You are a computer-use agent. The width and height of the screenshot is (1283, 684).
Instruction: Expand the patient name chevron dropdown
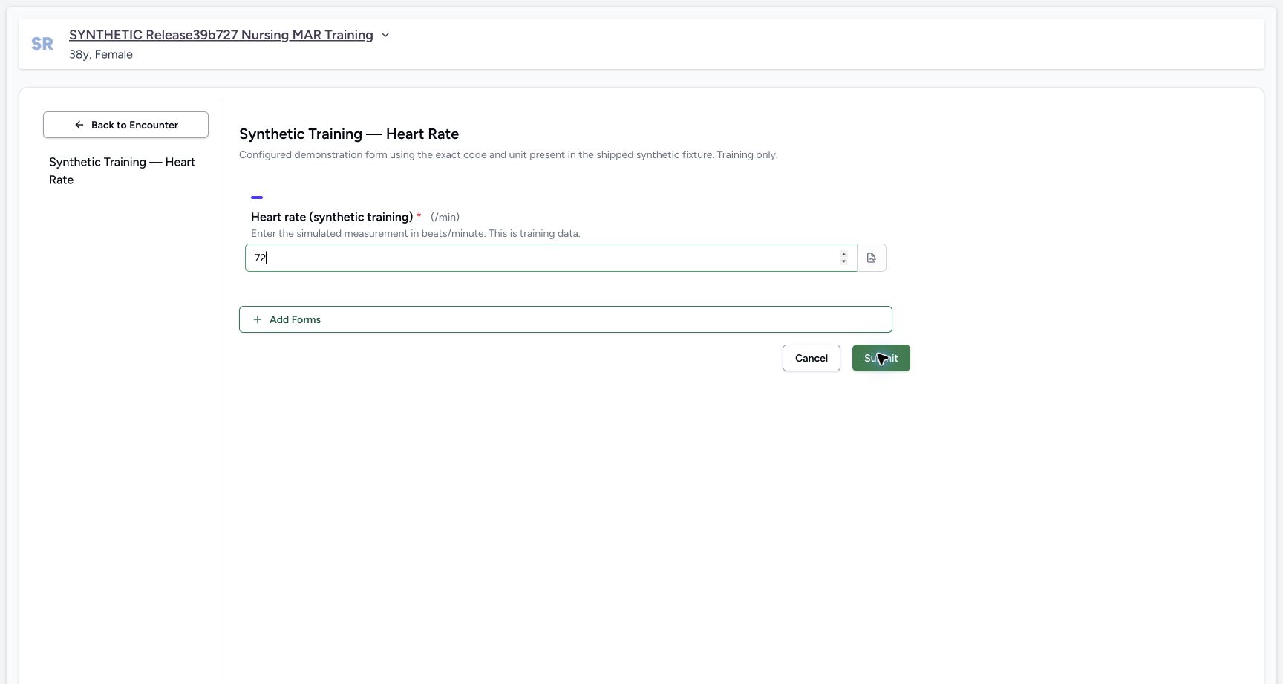[x=385, y=35]
